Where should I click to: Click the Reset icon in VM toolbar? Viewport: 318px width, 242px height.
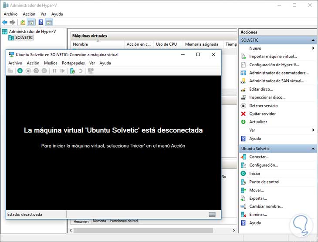tap(62, 71)
